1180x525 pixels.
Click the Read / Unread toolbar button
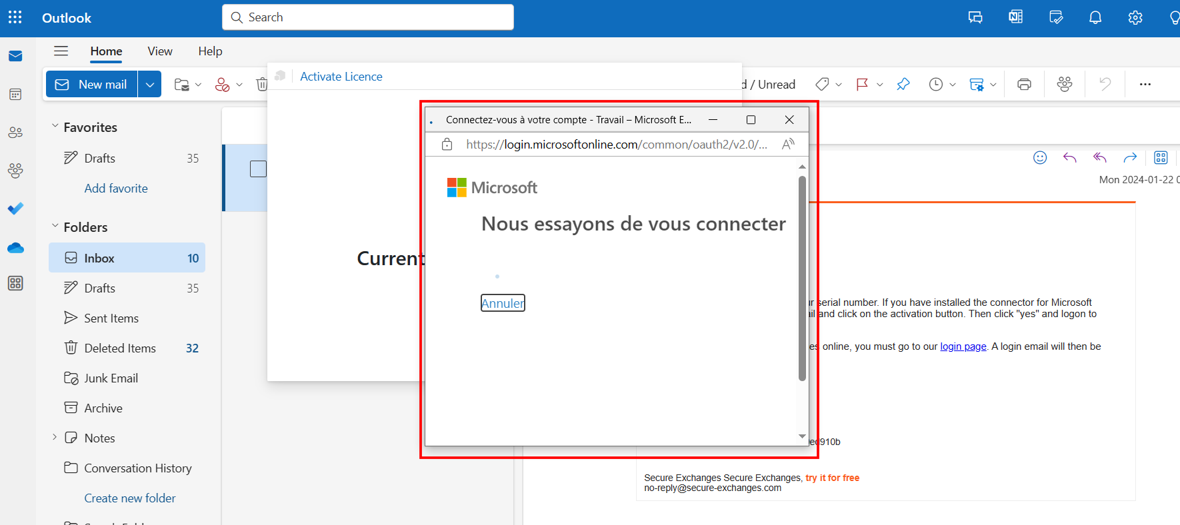click(769, 84)
